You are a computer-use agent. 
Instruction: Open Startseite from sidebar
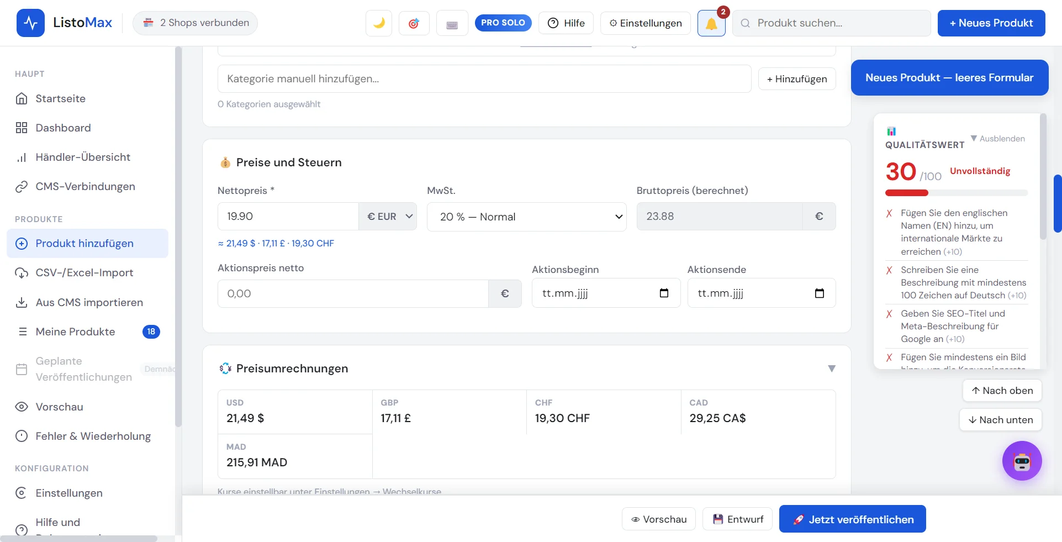[x=87, y=98]
